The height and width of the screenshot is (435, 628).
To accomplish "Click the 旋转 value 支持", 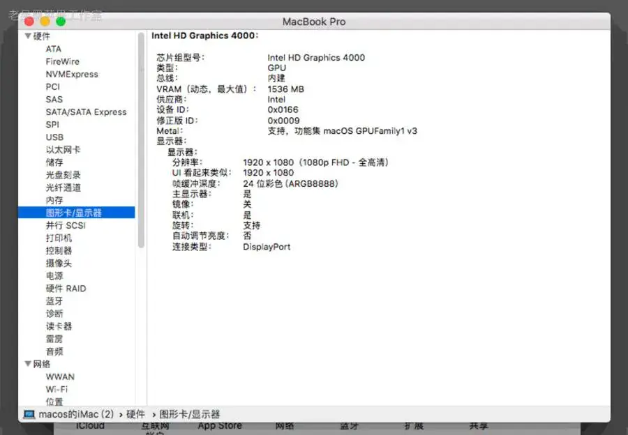I will tap(251, 225).
